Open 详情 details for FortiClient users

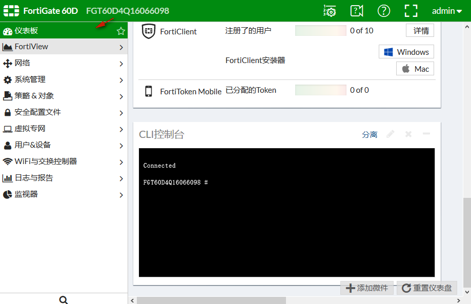[x=420, y=30]
